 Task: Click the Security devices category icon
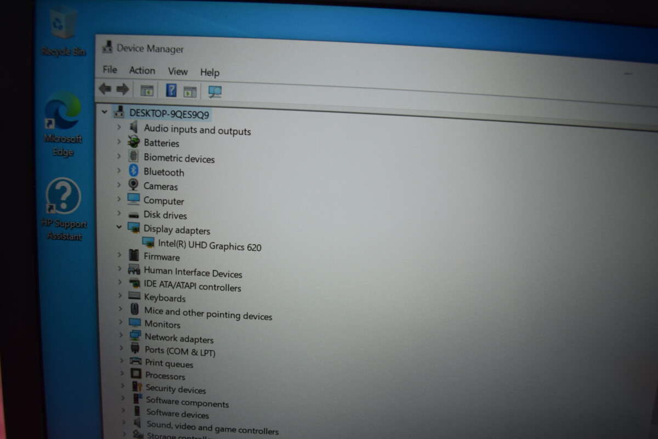[137, 386]
